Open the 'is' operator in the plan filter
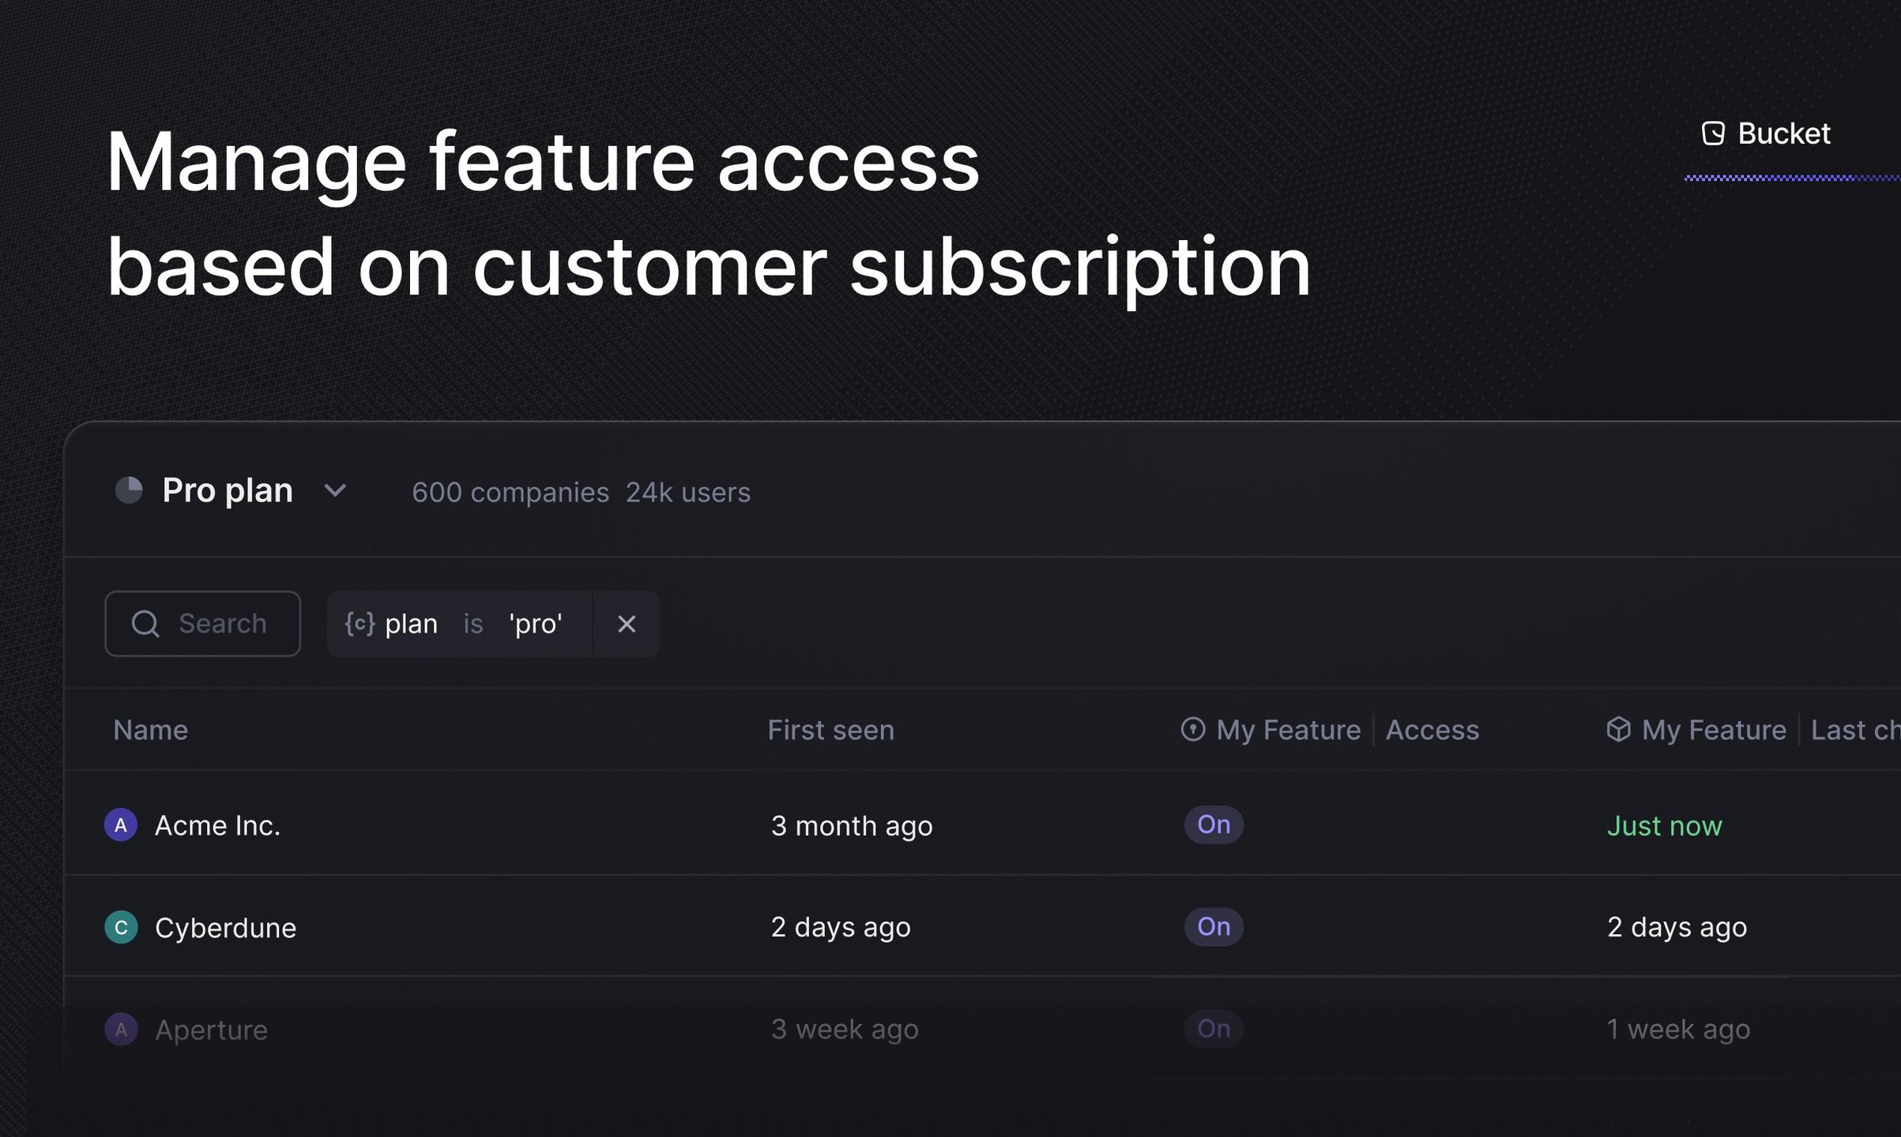 click(473, 624)
